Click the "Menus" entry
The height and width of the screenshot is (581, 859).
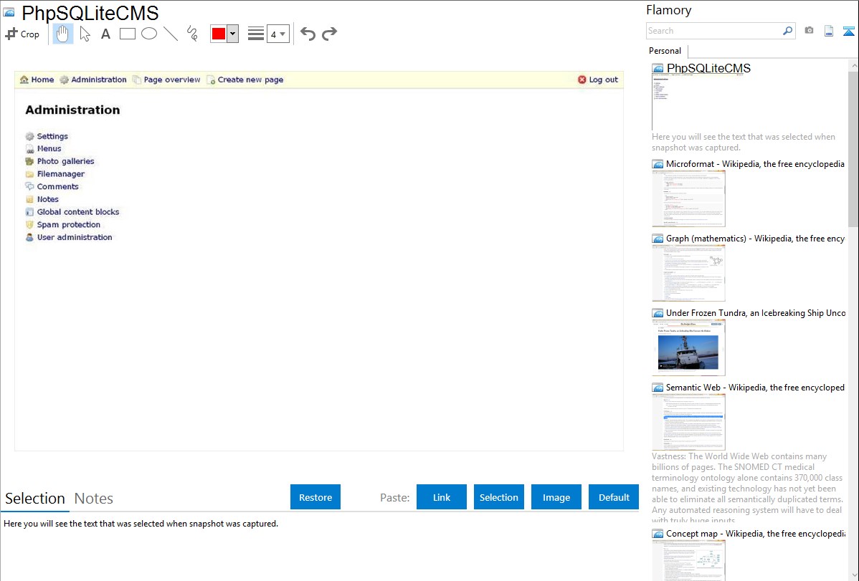[49, 148]
